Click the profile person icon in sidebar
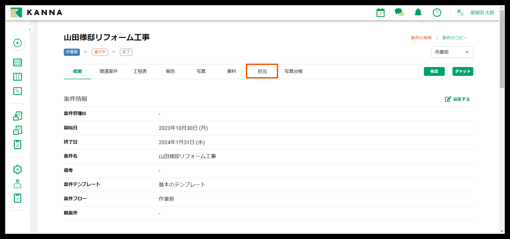510x239 pixels. (17, 184)
